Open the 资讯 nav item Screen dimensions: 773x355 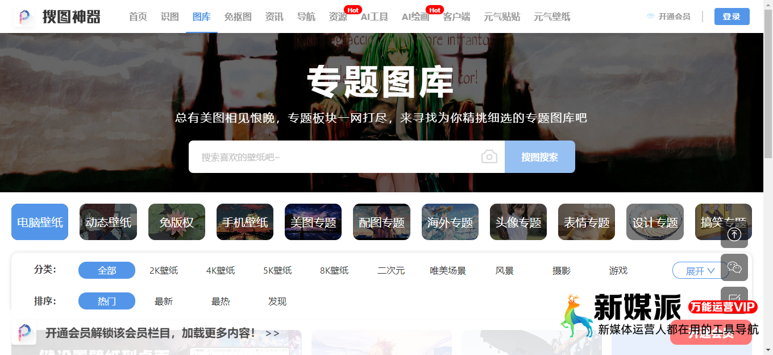coord(275,16)
